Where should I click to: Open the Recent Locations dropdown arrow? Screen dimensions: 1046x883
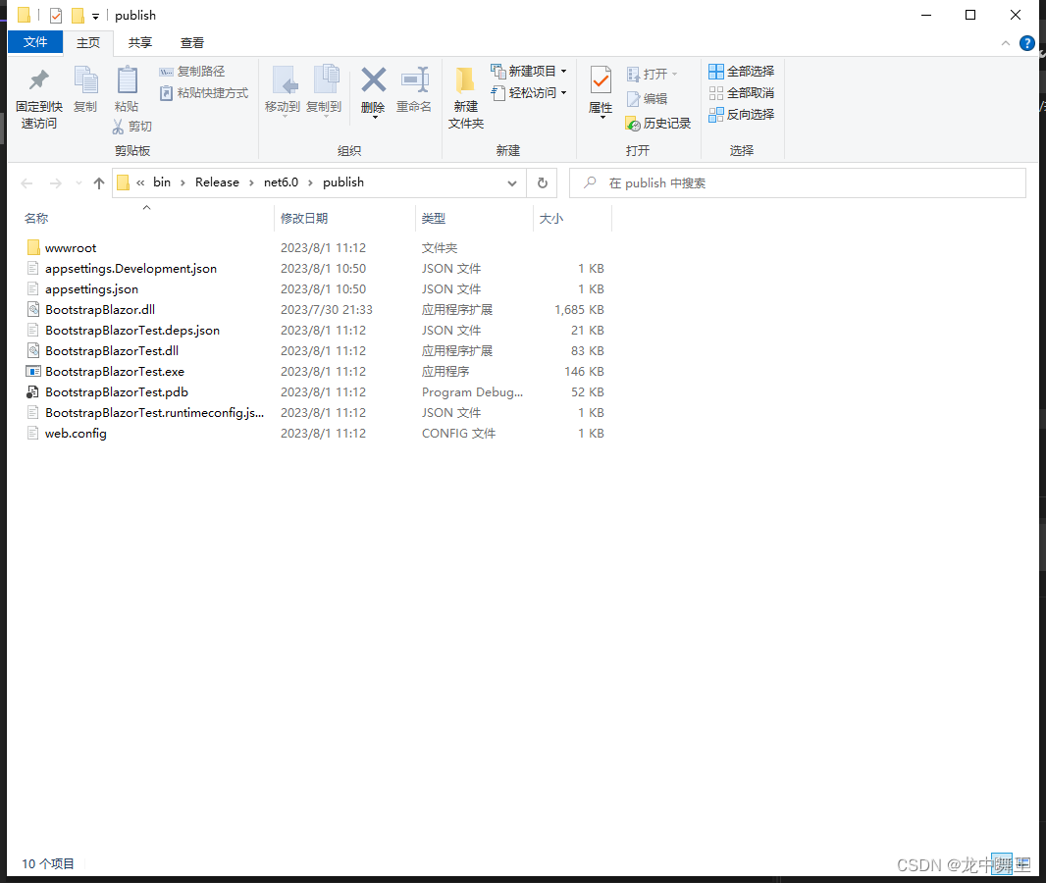(78, 182)
